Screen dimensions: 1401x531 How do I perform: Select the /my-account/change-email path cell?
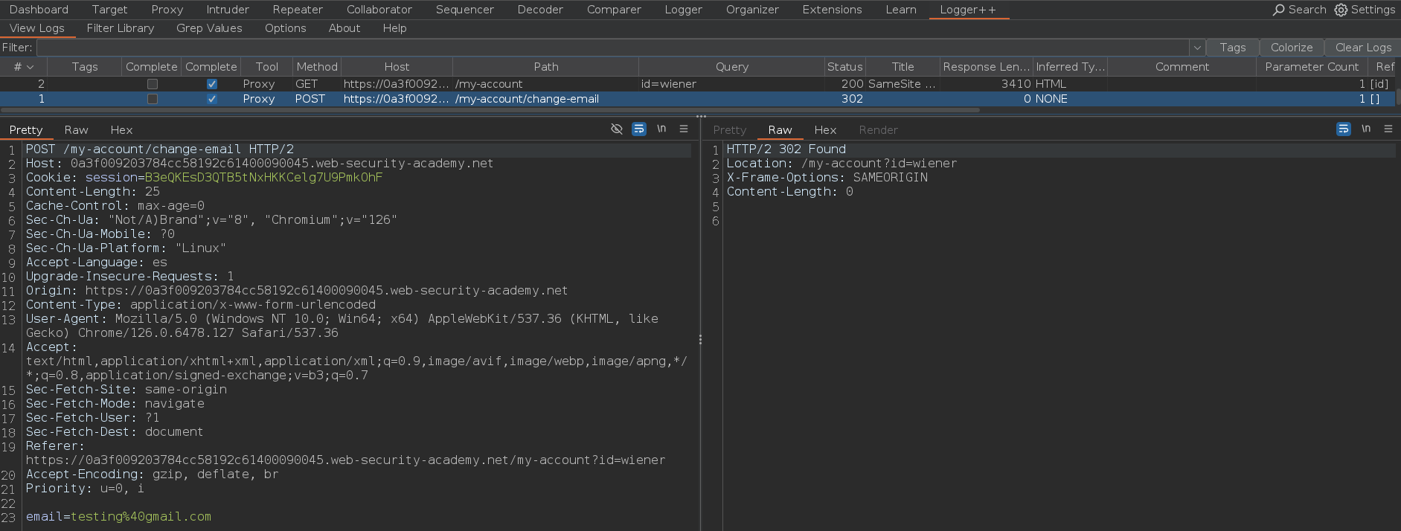pos(545,99)
